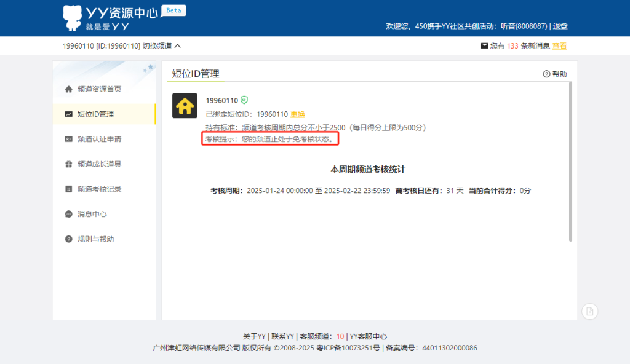Viewport: 630px width, 364px height.
Task: Click the ID card icon beside 频道认证申请
Action: tap(69, 139)
